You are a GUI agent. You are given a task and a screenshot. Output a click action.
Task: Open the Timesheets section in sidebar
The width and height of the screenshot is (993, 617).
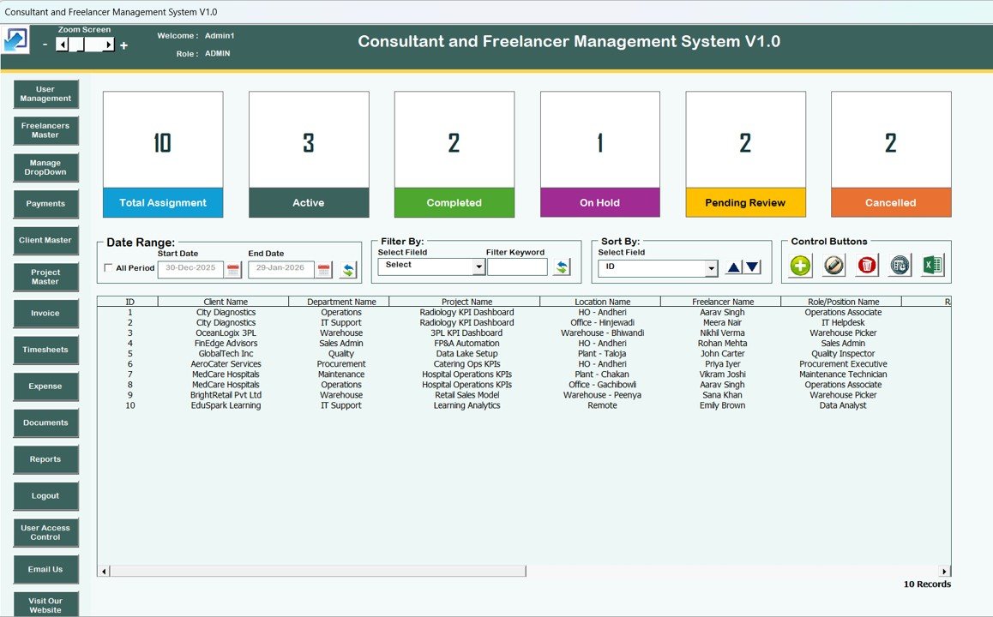(x=45, y=350)
